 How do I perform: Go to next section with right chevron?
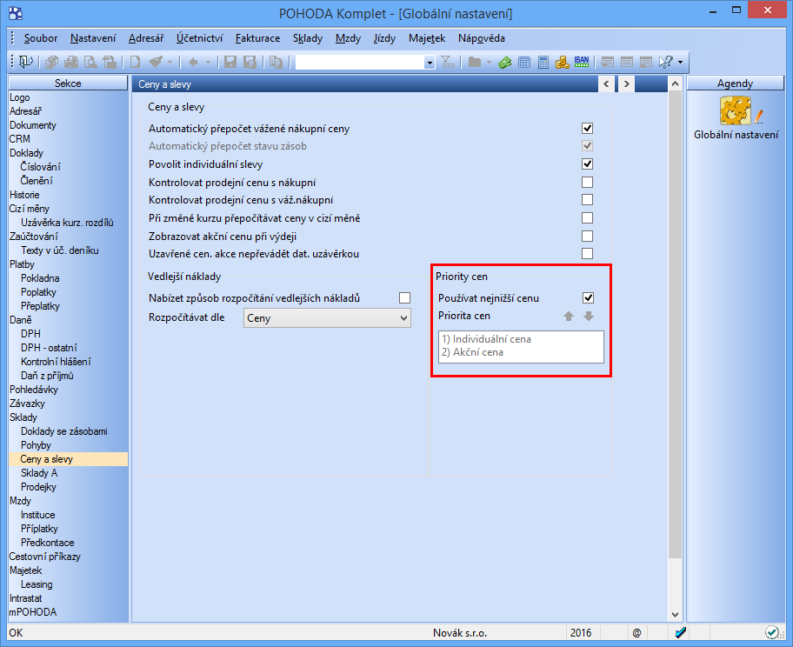click(x=627, y=84)
